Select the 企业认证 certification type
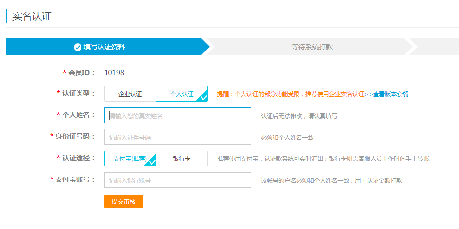459x229 pixels. tap(130, 94)
